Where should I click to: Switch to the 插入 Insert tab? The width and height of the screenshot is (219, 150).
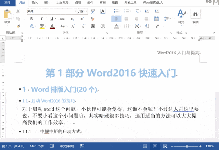(35, 2)
